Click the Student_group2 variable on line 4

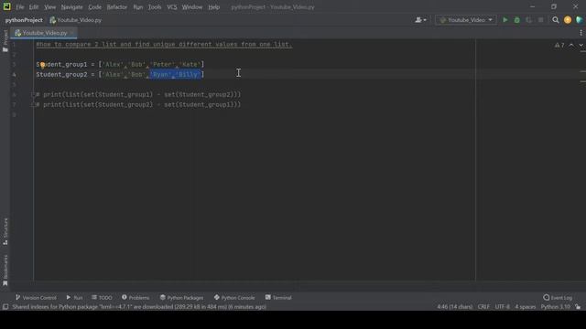[x=61, y=75]
